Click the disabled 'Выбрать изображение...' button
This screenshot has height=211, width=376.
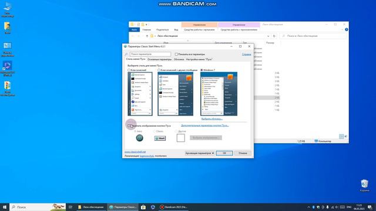point(206,138)
